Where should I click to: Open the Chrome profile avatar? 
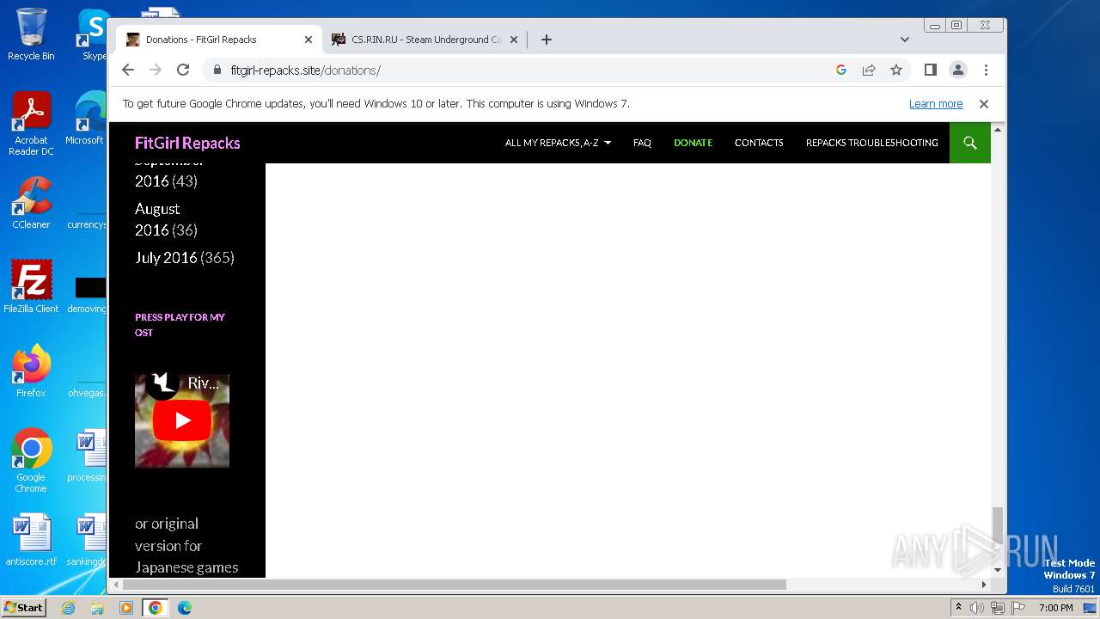click(958, 70)
